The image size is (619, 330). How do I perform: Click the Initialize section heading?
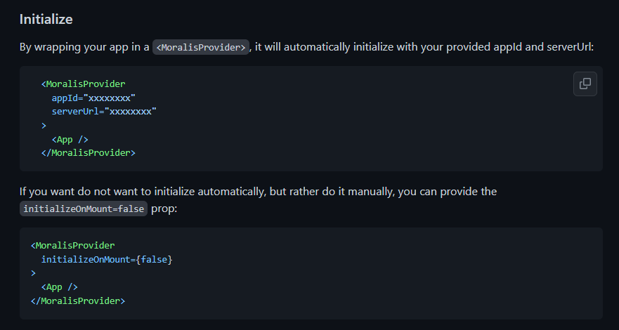(x=46, y=20)
